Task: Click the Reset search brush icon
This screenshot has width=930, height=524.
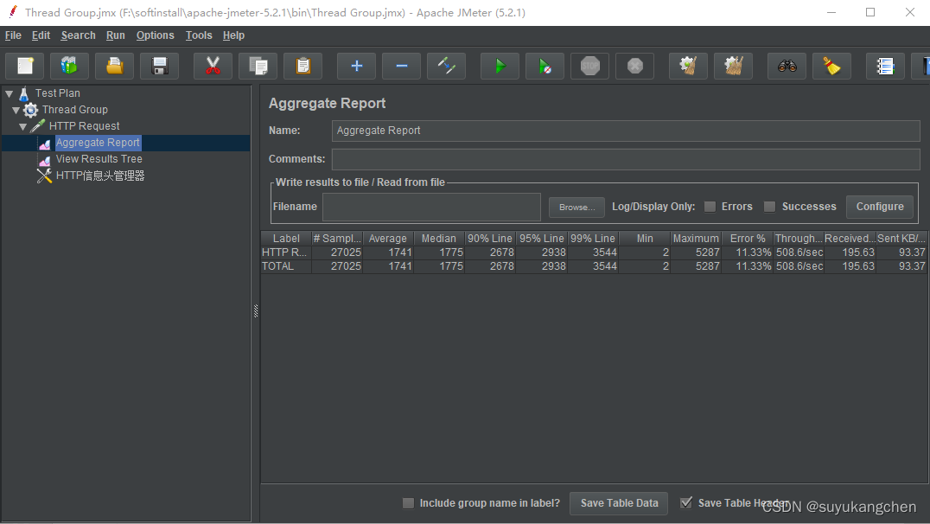Action: [832, 66]
